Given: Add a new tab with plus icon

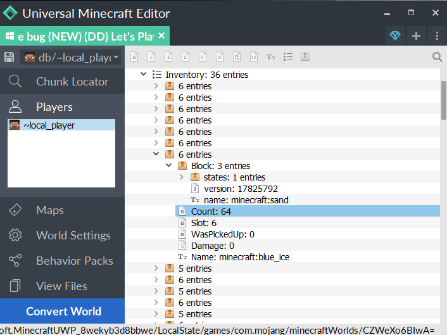Looking at the screenshot, I should 416,35.
